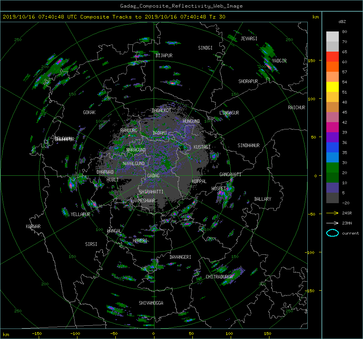
Task: Click the RAICHUR city label
Action: point(296,108)
